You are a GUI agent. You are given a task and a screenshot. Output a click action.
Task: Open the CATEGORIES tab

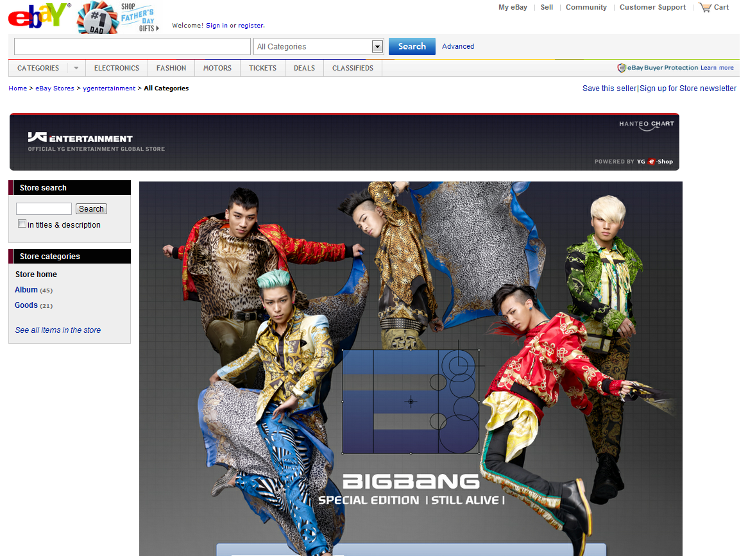[x=38, y=68]
